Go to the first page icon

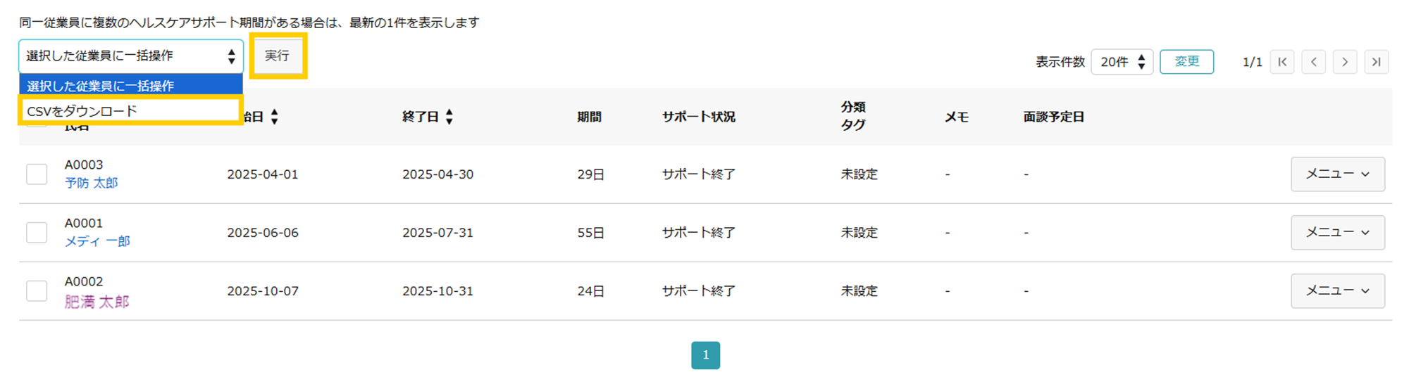(1282, 62)
